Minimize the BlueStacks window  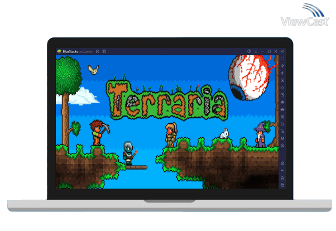[x=262, y=51]
